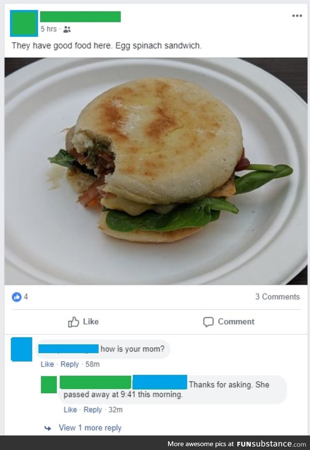
Task: Reply to the 'Thanks for asking' comment
Action: pyautogui.click(x=93, y=409)
